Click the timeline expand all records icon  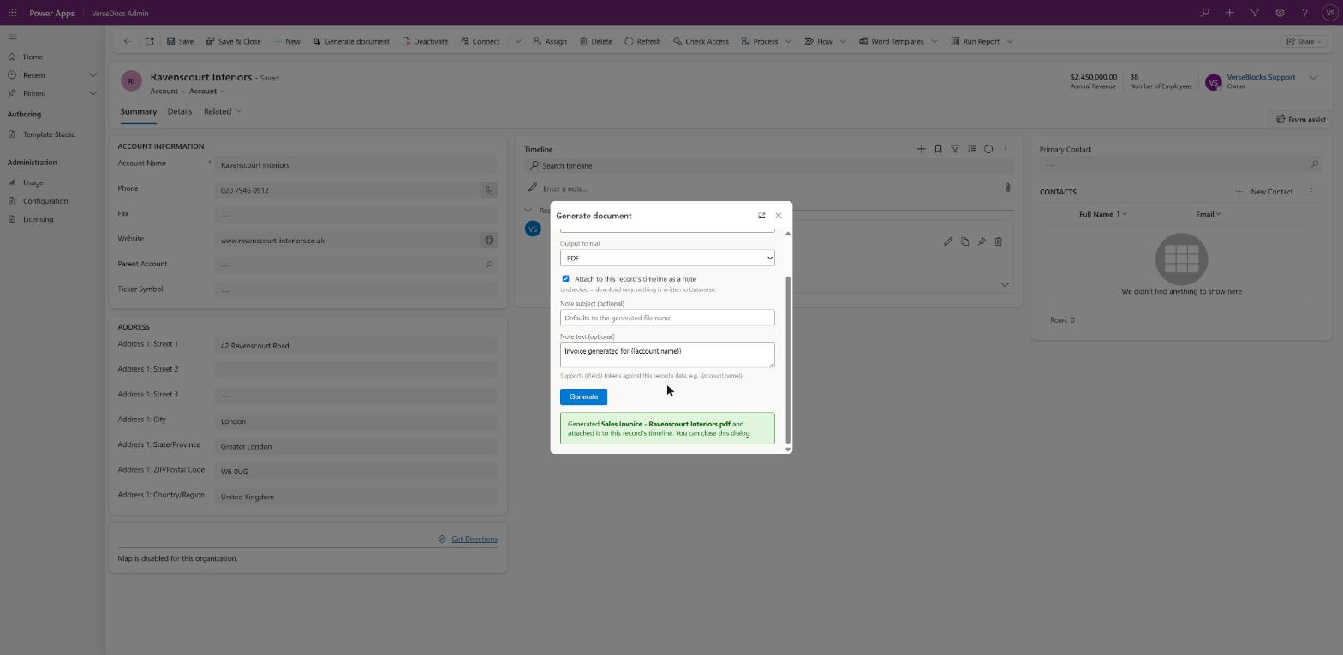click(971, 149)
